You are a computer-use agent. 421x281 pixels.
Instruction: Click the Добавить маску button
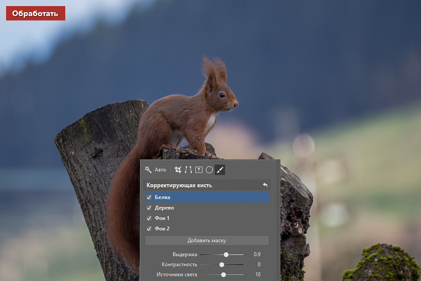[x=207, y=241]
